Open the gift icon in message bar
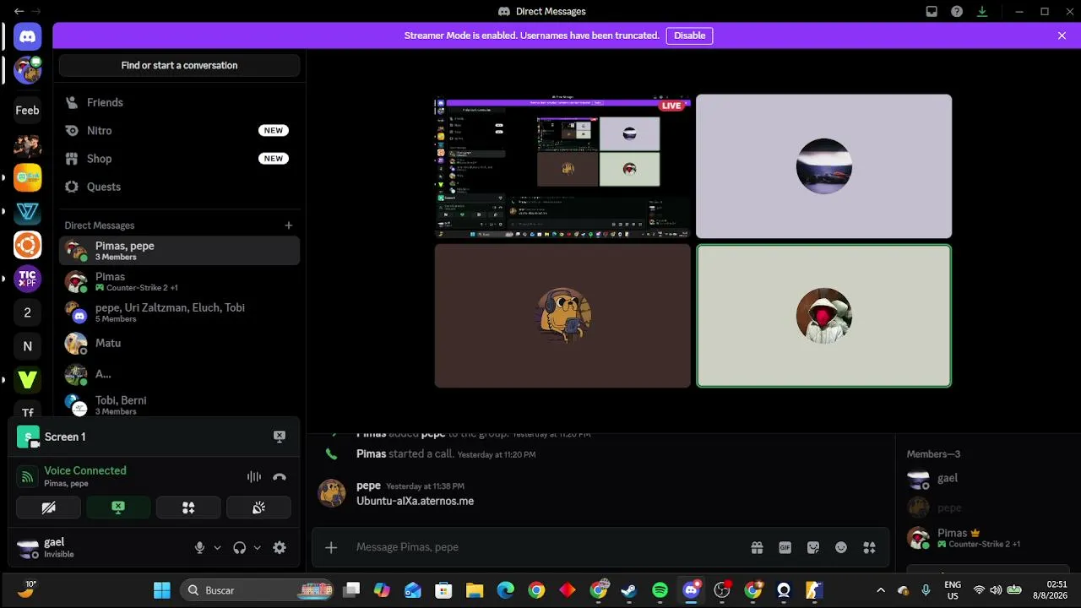 click(757, 547)
